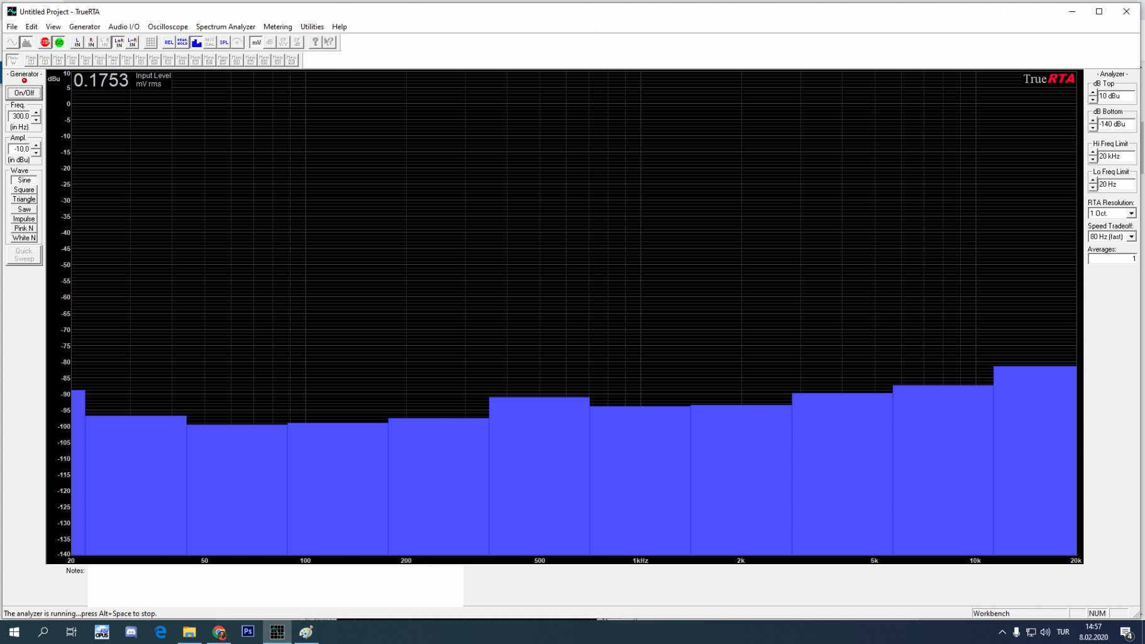1145x644 pixels.
Task: Open the Audio I/O menu
Action: tap(124, 26)
